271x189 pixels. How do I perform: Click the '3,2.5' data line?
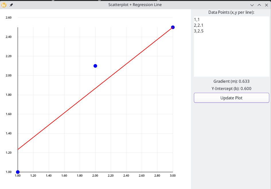coord(198,31)
